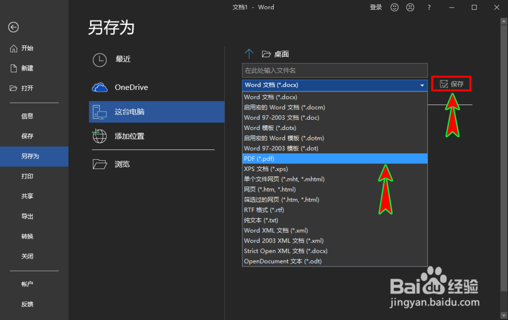Select Word 97-2003 文档 (*.doc)
This screenshot has height=320, width=508.
click(335, 117)
